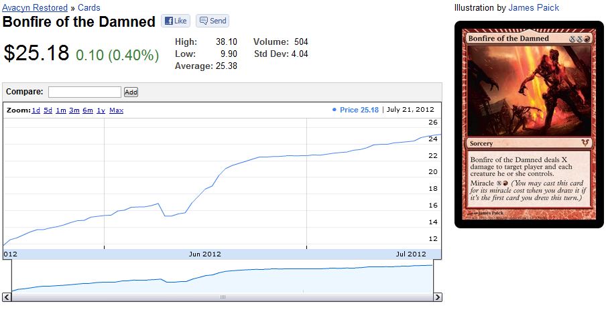Set chart zoom to Max

[x=117, y=110]
